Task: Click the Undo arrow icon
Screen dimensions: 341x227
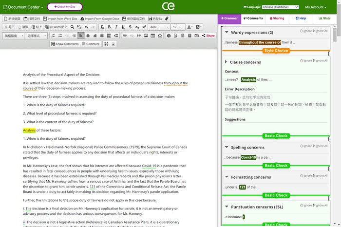Action: 86,27
